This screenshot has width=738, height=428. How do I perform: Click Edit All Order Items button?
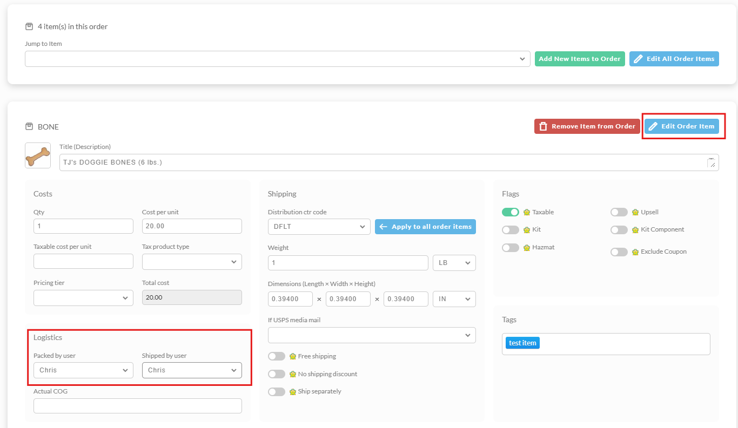point(674,59)
